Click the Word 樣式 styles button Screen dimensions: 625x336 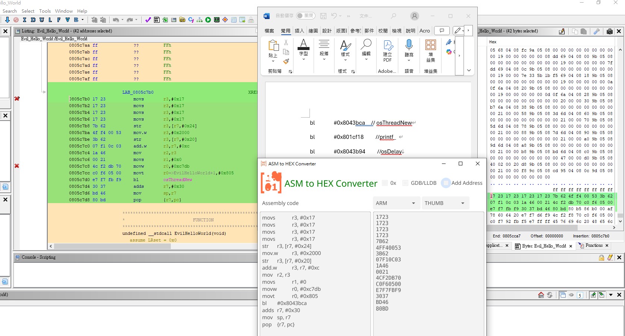coord(345,50)
